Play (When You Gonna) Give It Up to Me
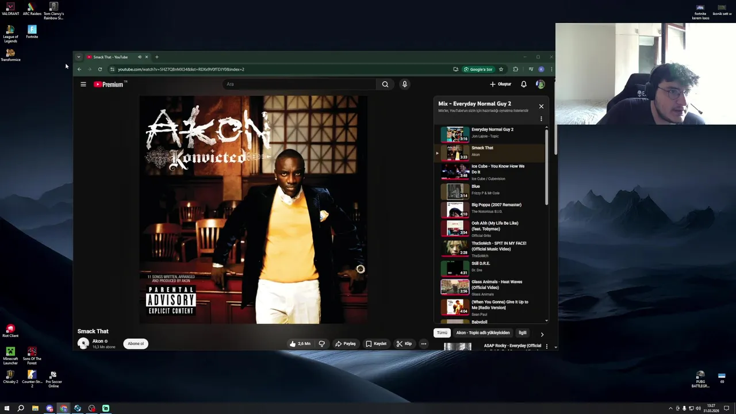This screenshot has height=414, width=736. coord(489,307)
